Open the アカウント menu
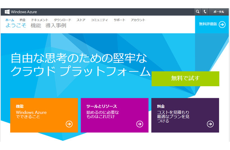Screen dimensions: 230x150 pyautogui.click(x=138, y=20)
